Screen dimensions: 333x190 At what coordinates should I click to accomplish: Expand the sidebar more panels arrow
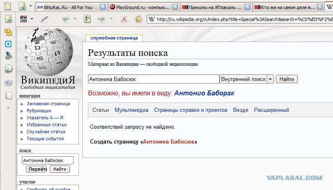pyautogui.click(x=9, y=108)
